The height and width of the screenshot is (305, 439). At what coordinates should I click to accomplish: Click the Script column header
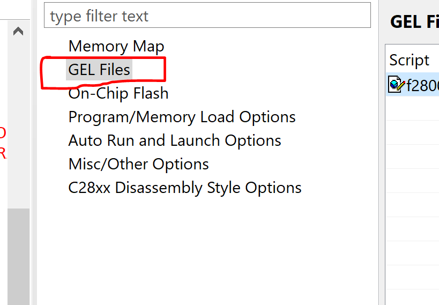coord(409,60)
